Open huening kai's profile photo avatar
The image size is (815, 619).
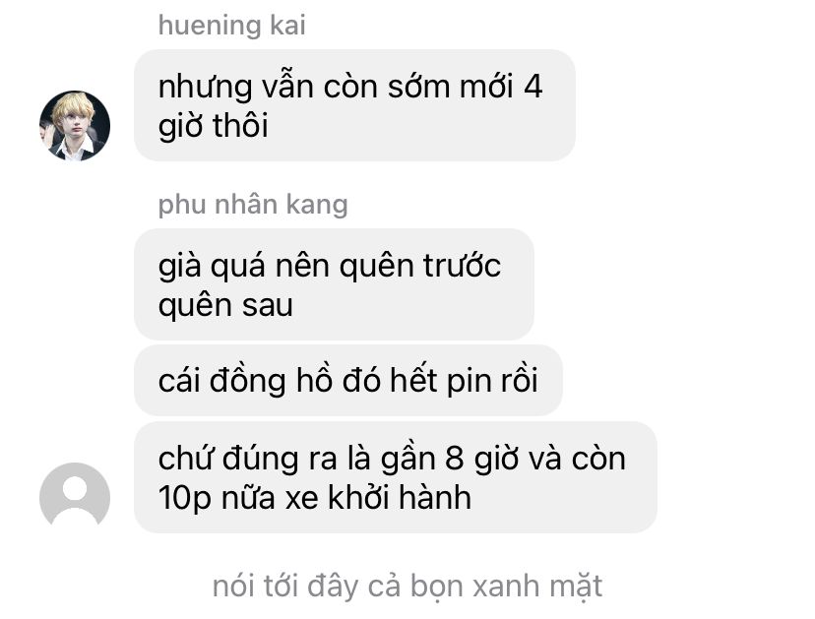click(75, 126)
